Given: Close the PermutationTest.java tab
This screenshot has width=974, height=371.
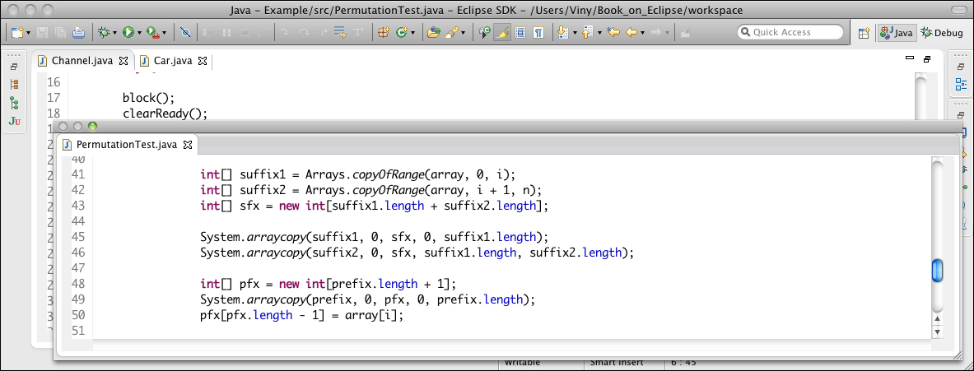Looking at the screenshot, I should 188,145.
